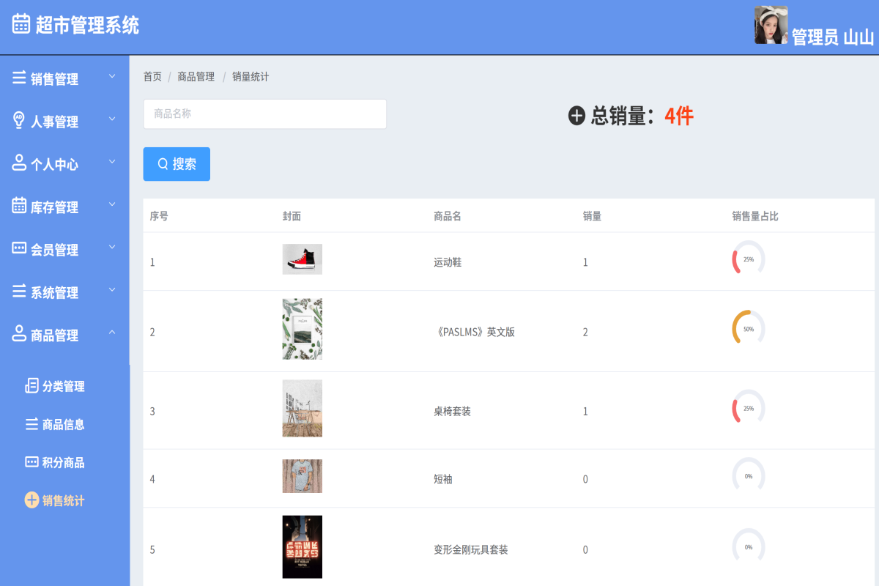Expand the 商品管理 menu chevron

coord(112,332)
